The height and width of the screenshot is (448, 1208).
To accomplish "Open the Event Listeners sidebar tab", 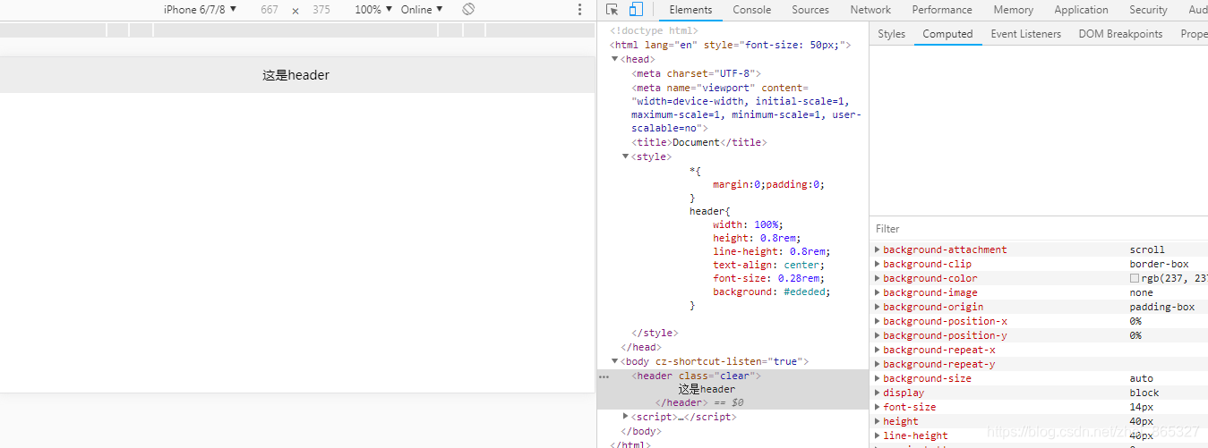I will pyautogui.click(x=1025, y=34).
